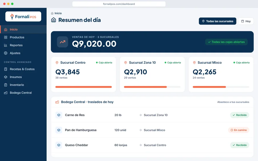This screenshot has width=258, height=161.
Task: Click the location pin icon of Sucursal Mixco
Action: tap(194, 63)
